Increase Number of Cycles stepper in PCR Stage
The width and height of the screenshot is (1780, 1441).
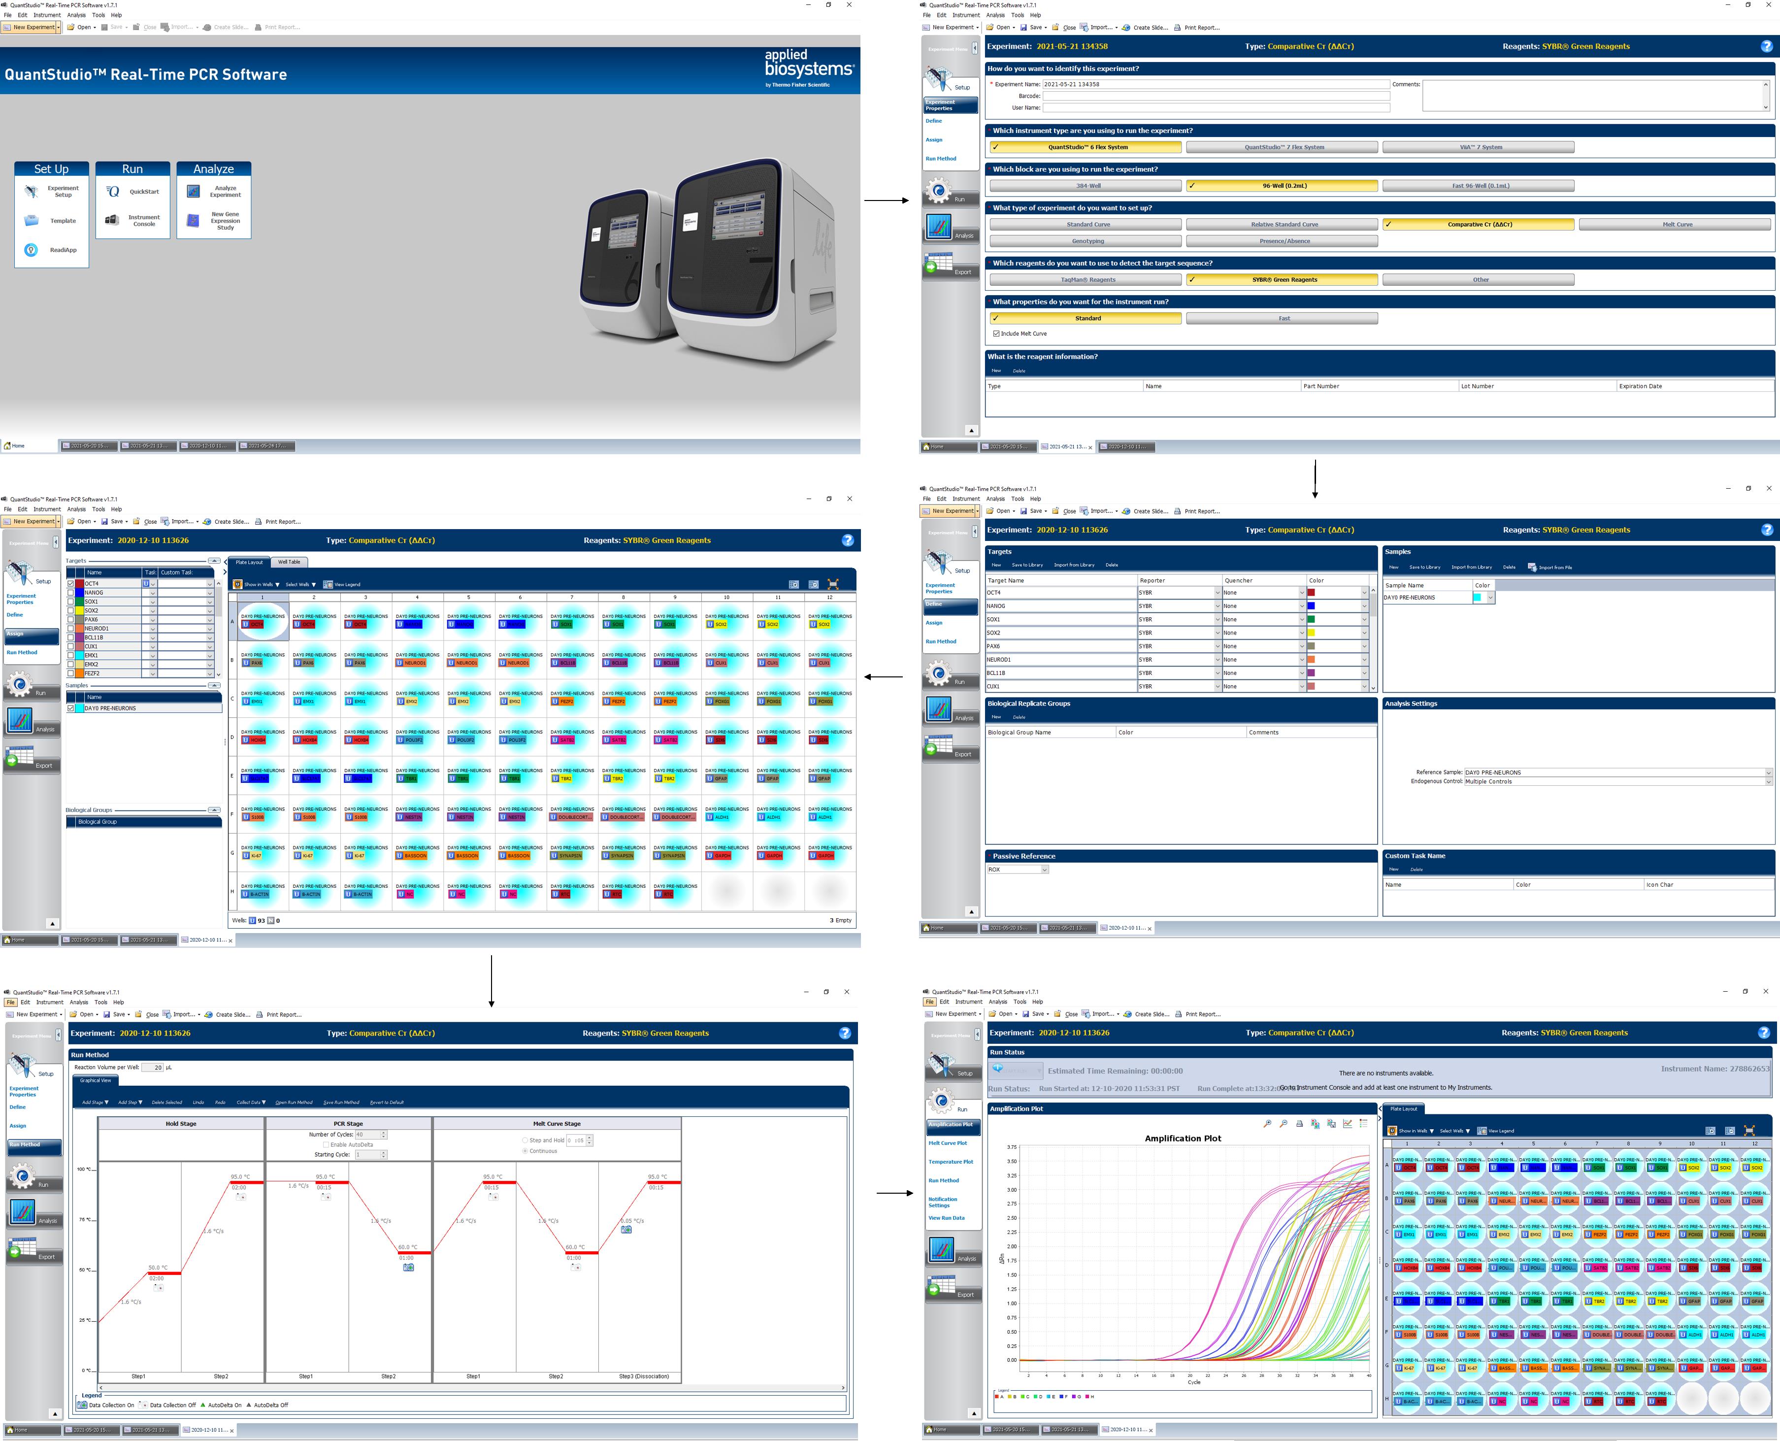[x=383, y=1133]
